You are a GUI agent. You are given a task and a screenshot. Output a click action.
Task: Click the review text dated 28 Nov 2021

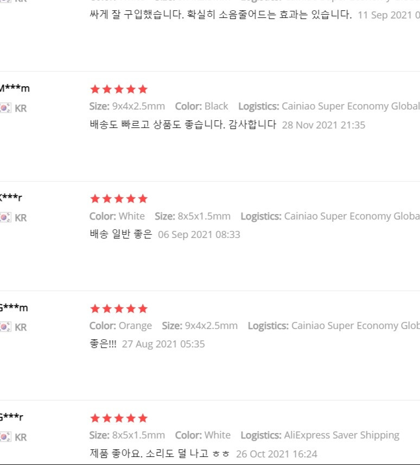(x=183, y=124)
